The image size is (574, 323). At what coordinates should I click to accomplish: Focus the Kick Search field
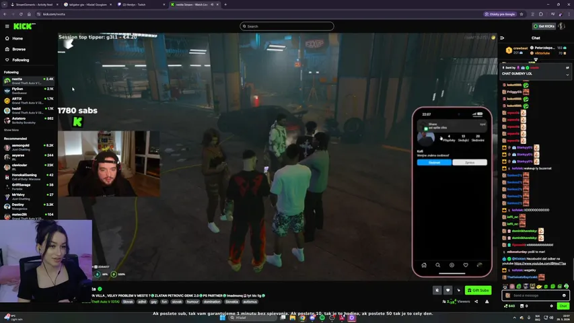pyautogui.click(x=287, y=26)
